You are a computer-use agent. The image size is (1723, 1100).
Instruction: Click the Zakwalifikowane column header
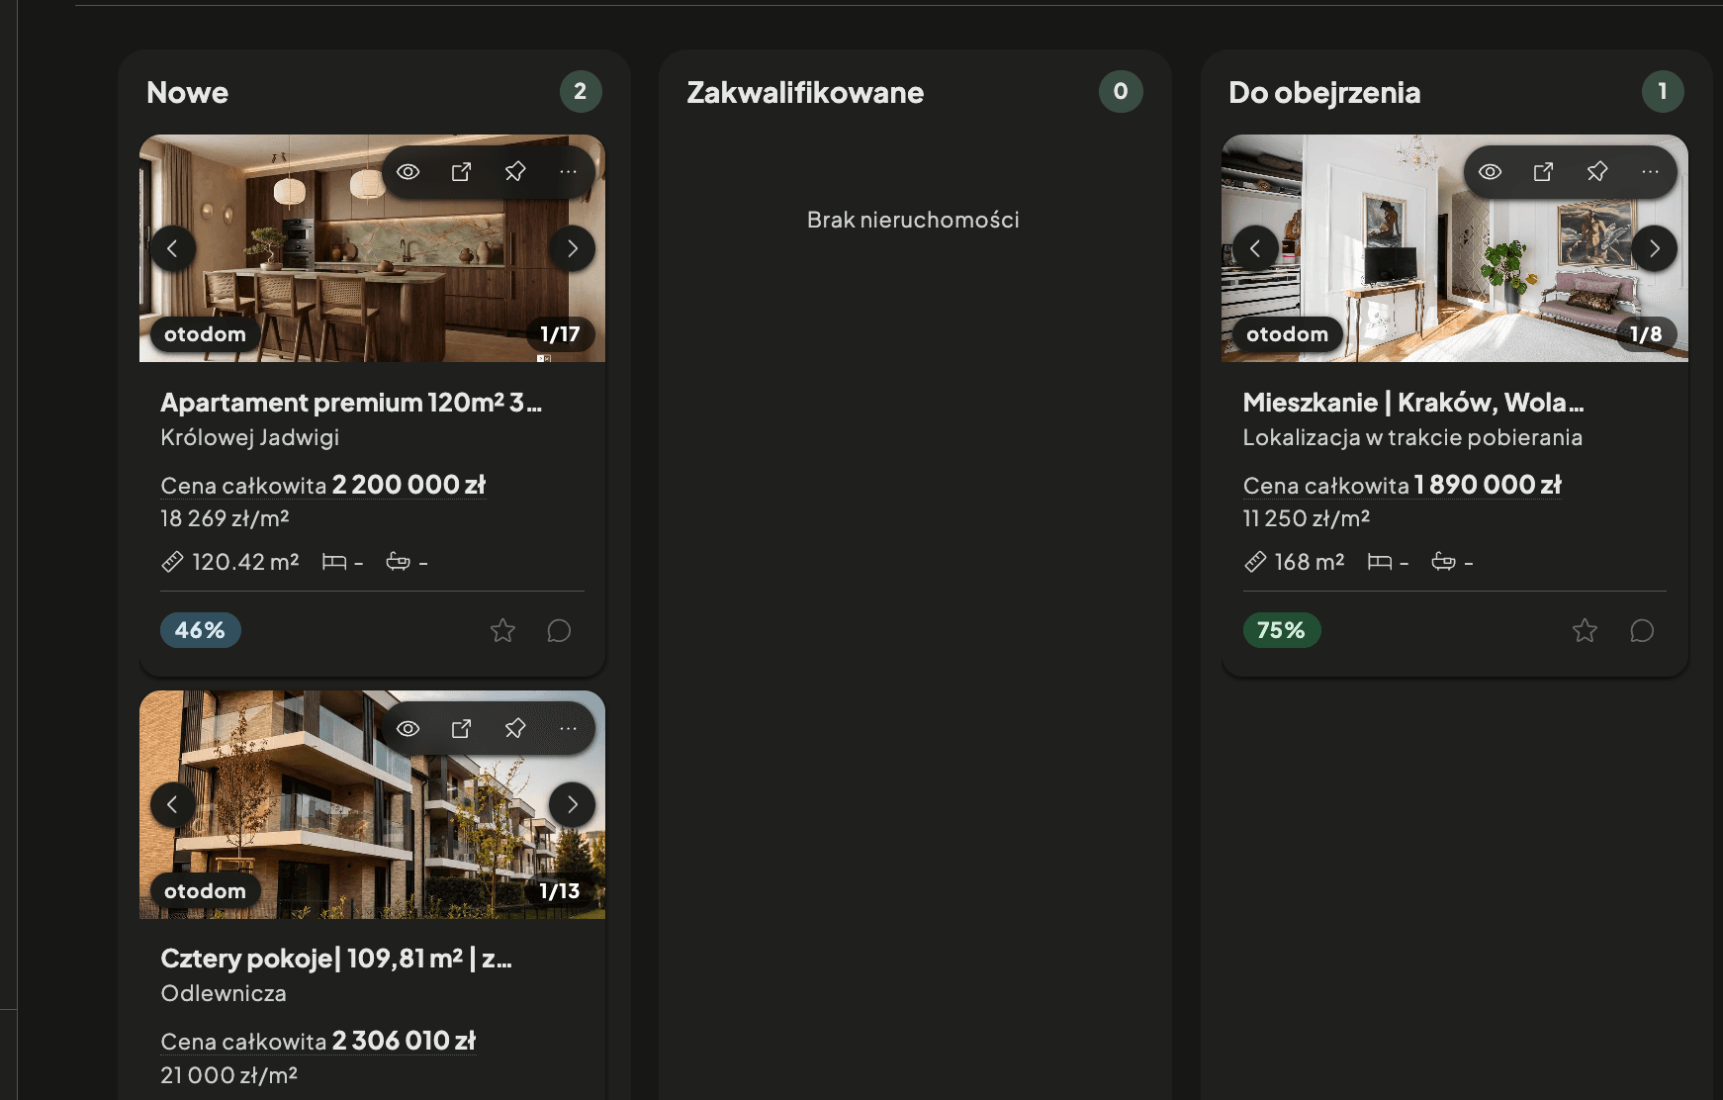(805, 93)
